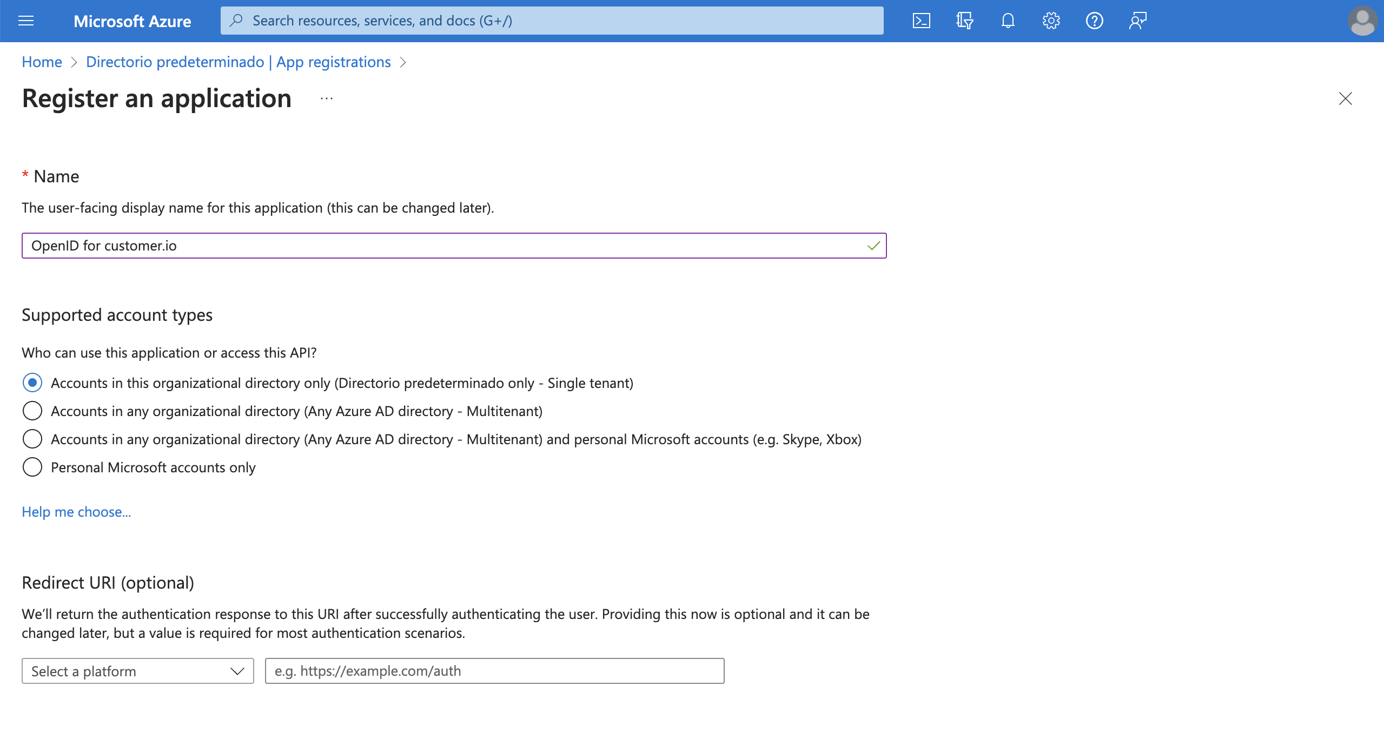Select the Single tenant account option

coord(32,383)
